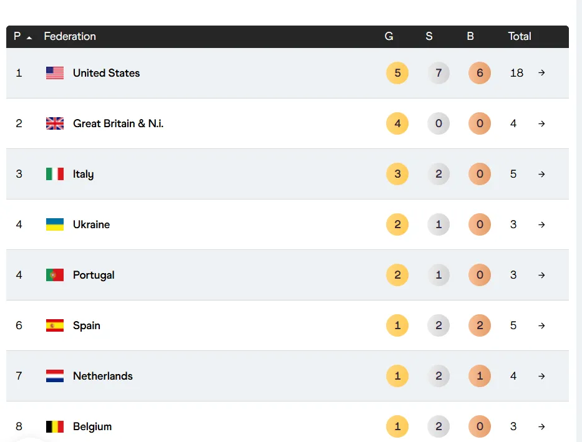Click the G gold column header
The width and height of the screenshot is (582, 442).
click(x=389, y=37)
